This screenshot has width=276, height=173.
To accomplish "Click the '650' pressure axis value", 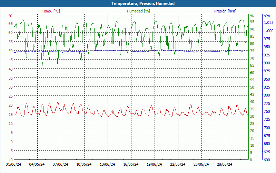I will tap(267, 144).
